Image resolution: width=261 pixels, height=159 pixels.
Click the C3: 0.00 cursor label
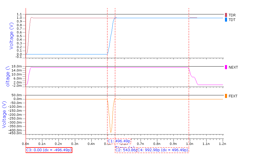click(x=49, y=150)
